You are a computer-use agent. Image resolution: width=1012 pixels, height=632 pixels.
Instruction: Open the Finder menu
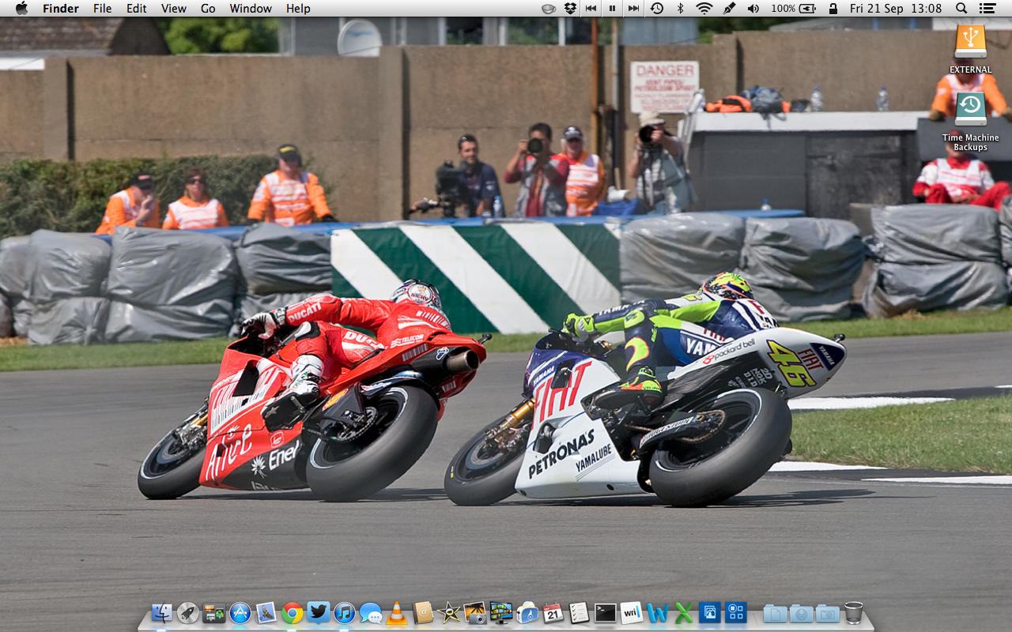pos(61,9)
